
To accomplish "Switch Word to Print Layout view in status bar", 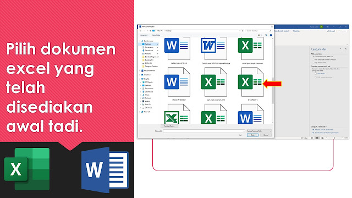I will (x=317, y=138).
